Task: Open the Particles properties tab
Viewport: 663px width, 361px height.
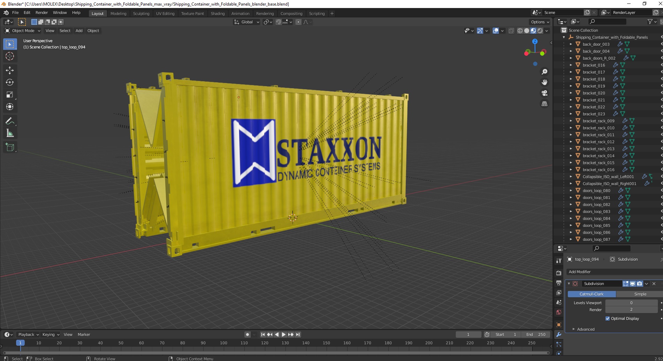Action: [x=559, y=344]
